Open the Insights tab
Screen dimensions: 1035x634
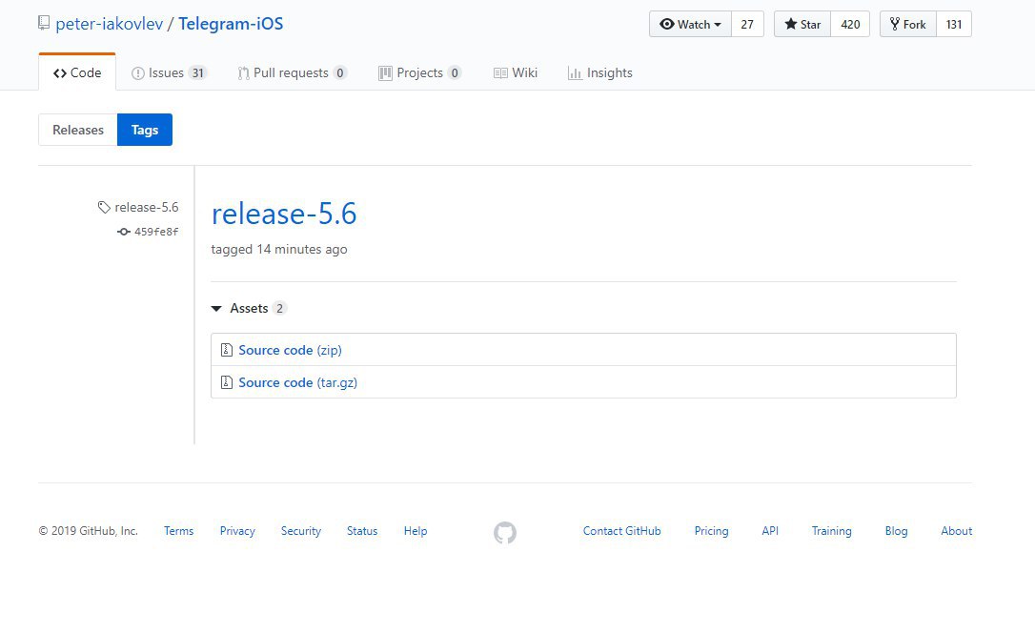pos(600,72)
